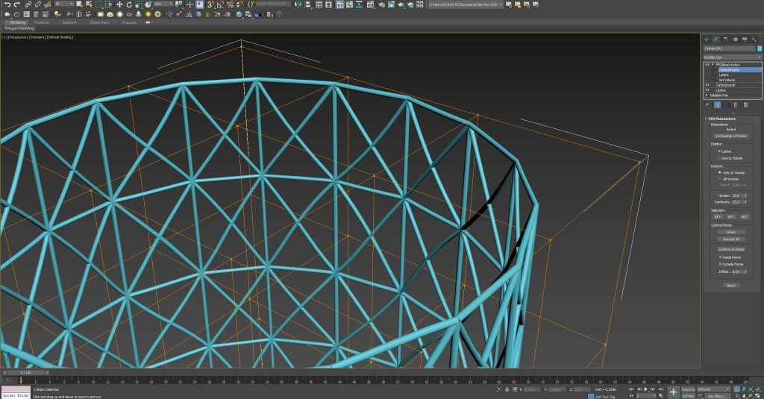Choose the Select and Move tool
Screen dimensions: 764x399
pyautogui.click(x=119, y=4)
